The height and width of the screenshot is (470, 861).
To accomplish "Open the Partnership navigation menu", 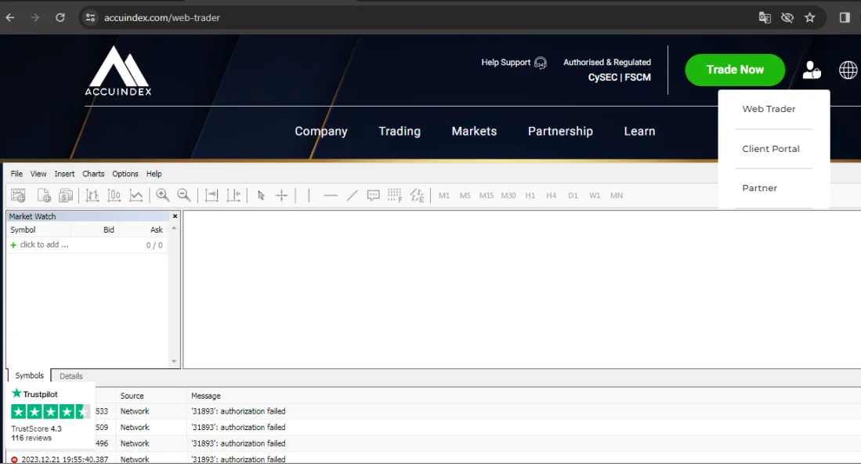I will click(561, 132).
